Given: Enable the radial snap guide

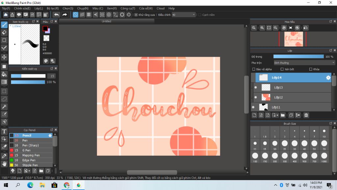Looking at the screenshot, I should (102, 15).
